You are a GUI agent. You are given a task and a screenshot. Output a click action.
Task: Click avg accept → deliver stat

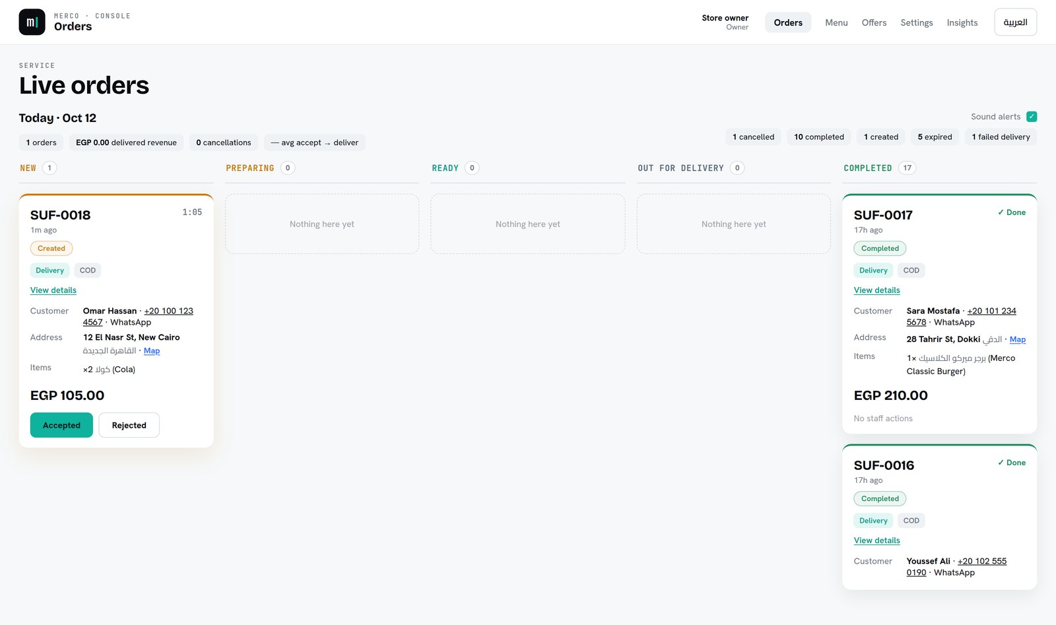click(315, 143)
